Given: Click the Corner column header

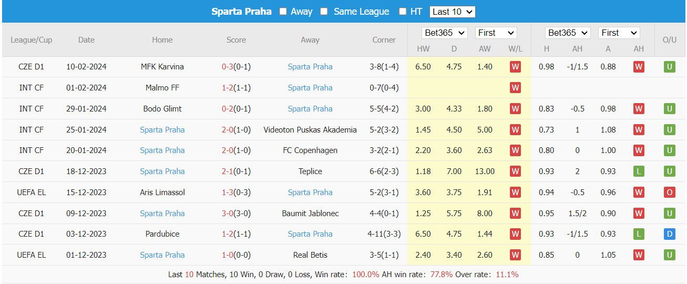Looking at the screenshot, I should (x=384, y=40).
